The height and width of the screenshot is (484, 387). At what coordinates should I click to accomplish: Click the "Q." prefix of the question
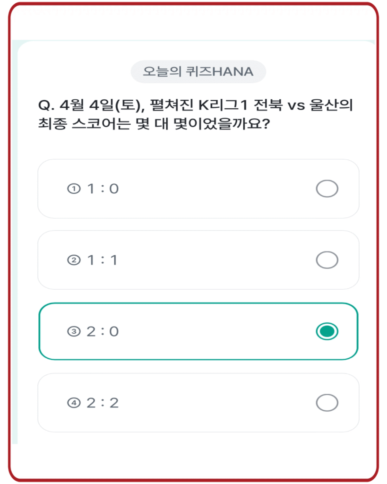coord(45,105)
